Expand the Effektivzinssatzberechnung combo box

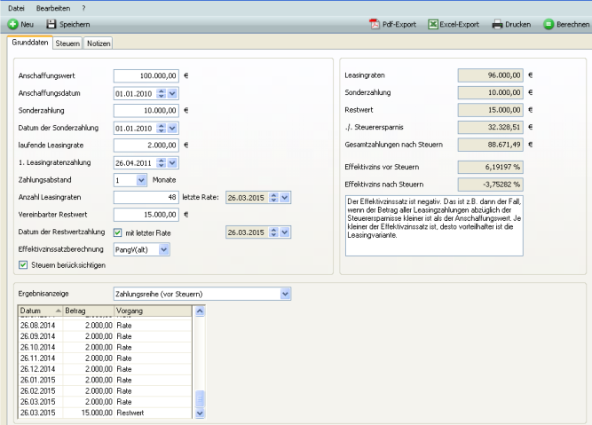tap(162, 249)
